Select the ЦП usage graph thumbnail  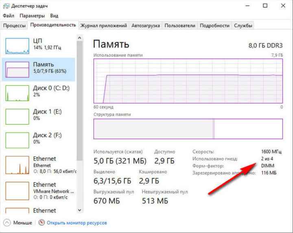point(17,46)
